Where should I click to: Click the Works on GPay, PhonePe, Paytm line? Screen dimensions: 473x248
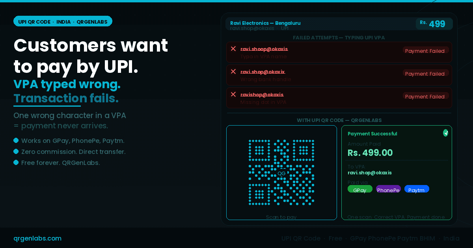pyautogui.click(x=73, y=141)
